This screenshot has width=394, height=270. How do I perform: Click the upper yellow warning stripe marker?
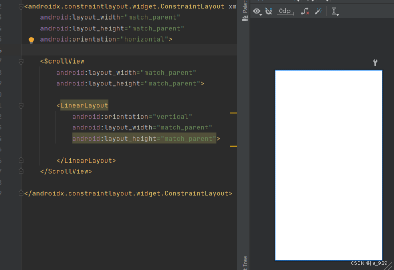click(x=233, y=113)
